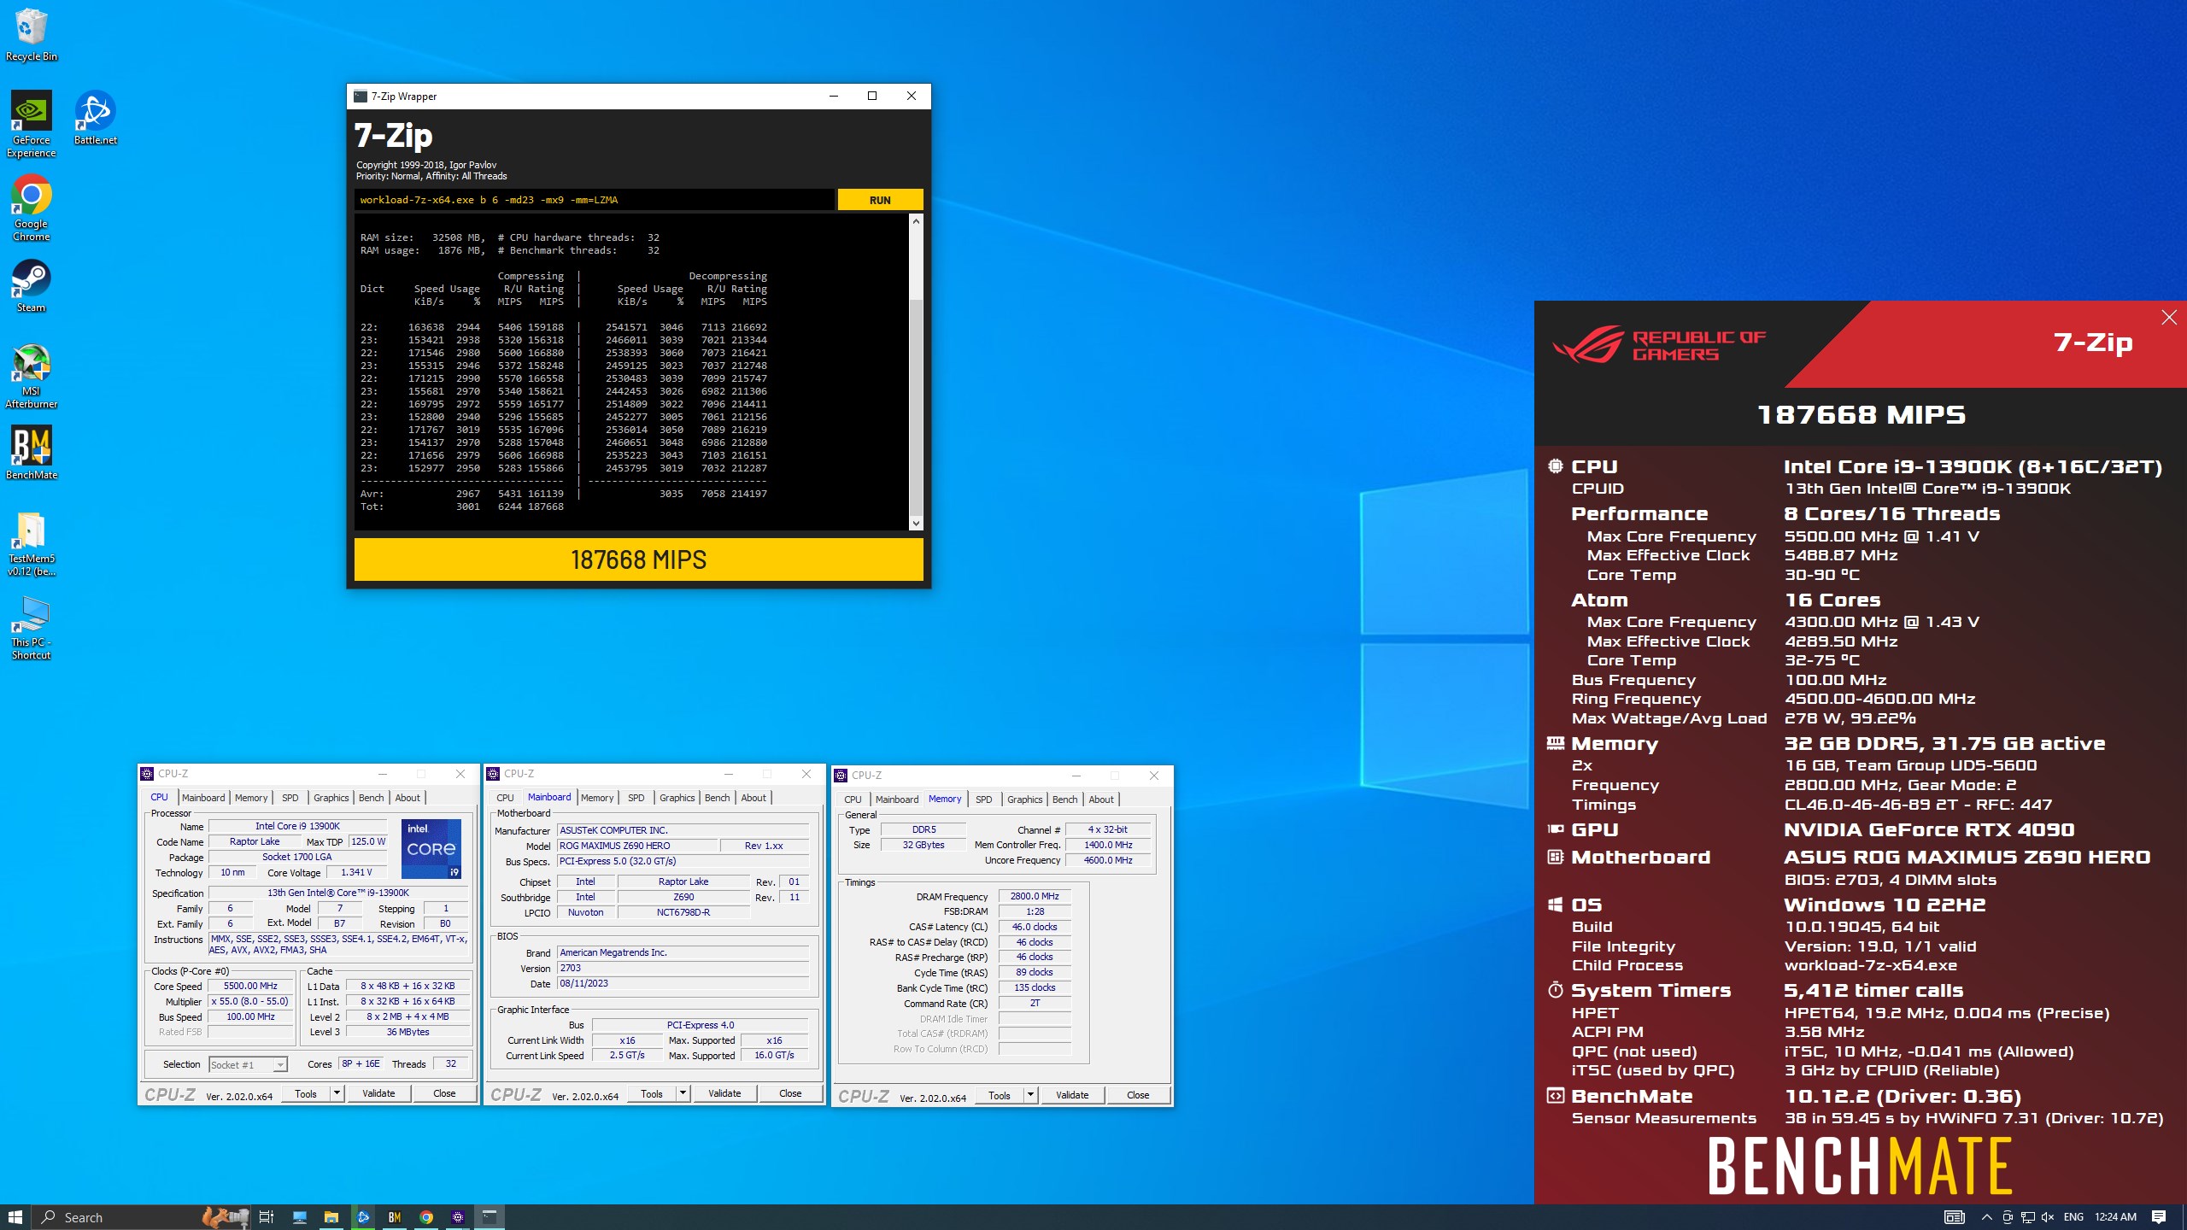Click Validate in the CPU-Z Memory window

(x=1072, y=1095)
